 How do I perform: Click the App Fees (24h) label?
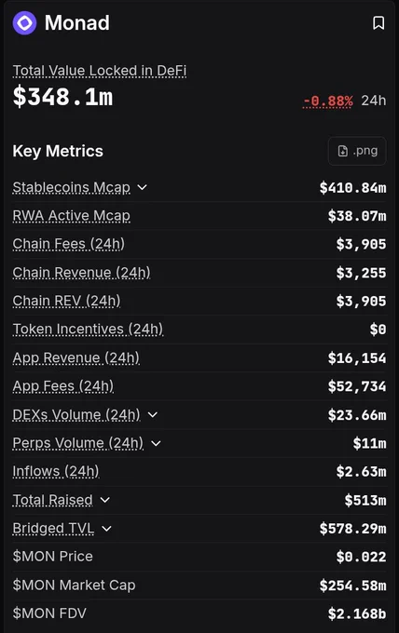(x=63, y=386)
